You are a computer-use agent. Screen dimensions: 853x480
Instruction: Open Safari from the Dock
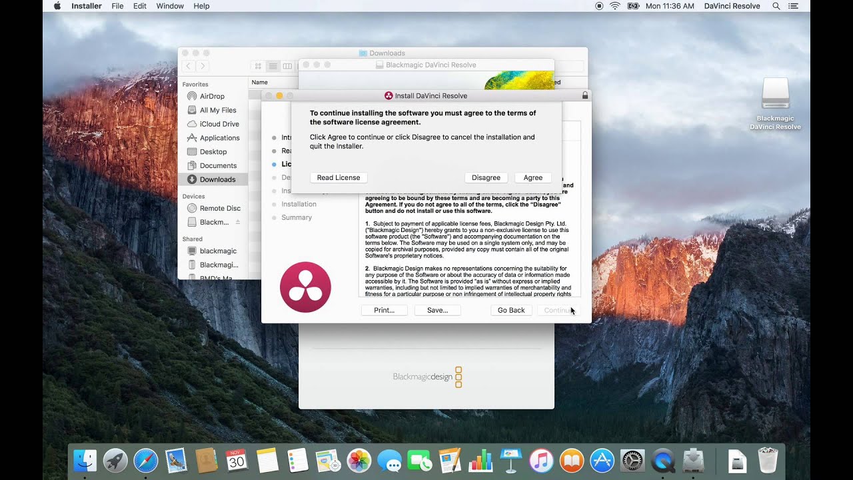coord(146,461)
